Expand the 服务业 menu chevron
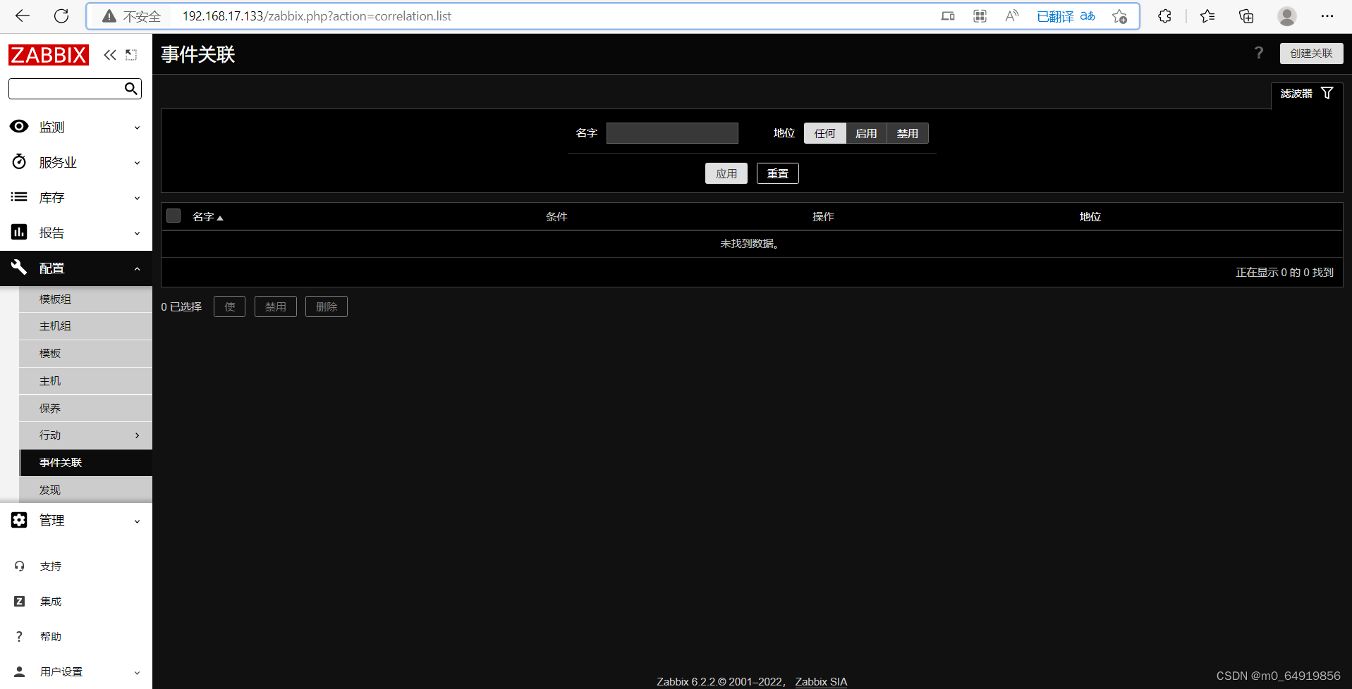The width and height of the screenshot is (1352, 689). point(137,163)
